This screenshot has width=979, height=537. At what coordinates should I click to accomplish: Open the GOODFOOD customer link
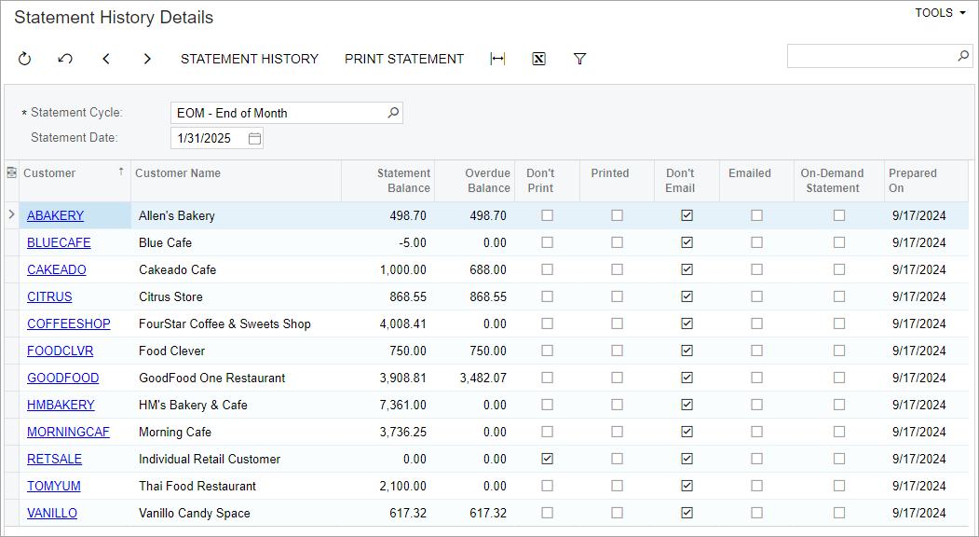(x=62, y=378)
